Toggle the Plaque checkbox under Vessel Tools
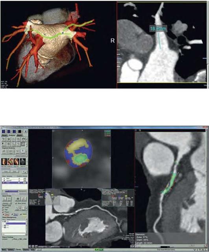Image resolution: width=209 pixels, height=252 pixels. coord(3,212)
